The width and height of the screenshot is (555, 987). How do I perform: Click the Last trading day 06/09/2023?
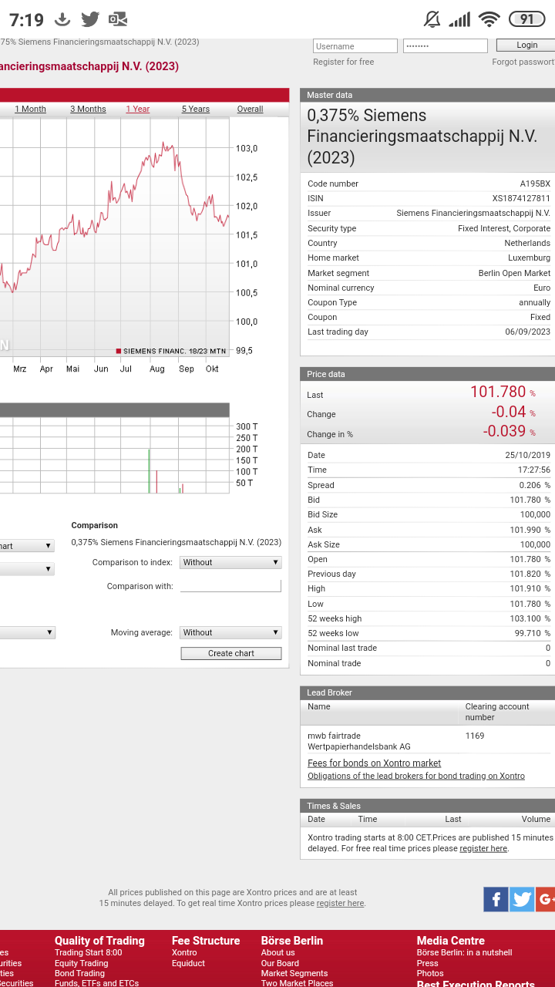[x=527, y=332]
